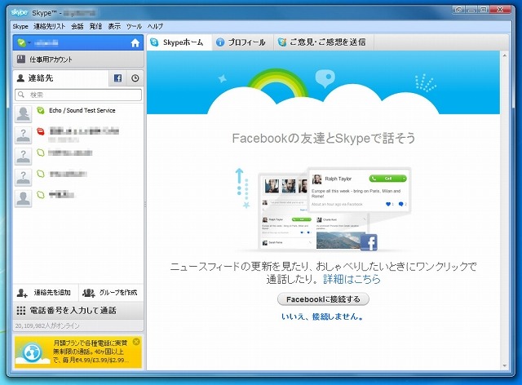The image size is (522, 385).
Task: Click the monthly plan ad text 月額プラン
Action: pyautogui.click(x=91, y=352)
